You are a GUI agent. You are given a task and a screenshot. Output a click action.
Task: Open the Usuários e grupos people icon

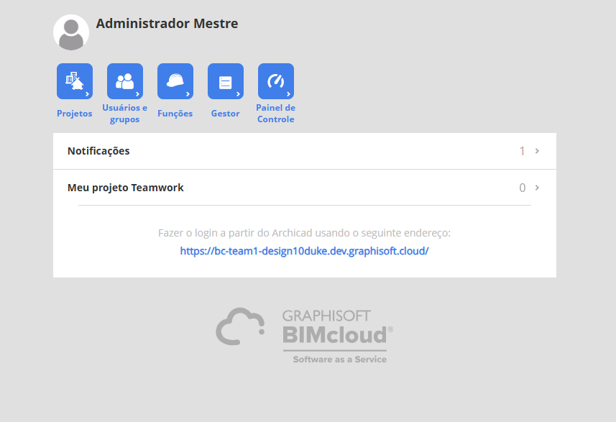coord(125,81)
